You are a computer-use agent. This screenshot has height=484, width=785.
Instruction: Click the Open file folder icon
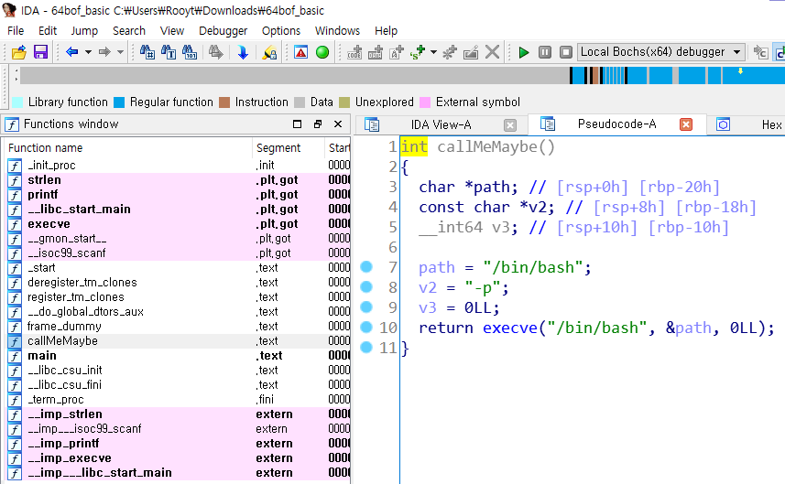19,52
